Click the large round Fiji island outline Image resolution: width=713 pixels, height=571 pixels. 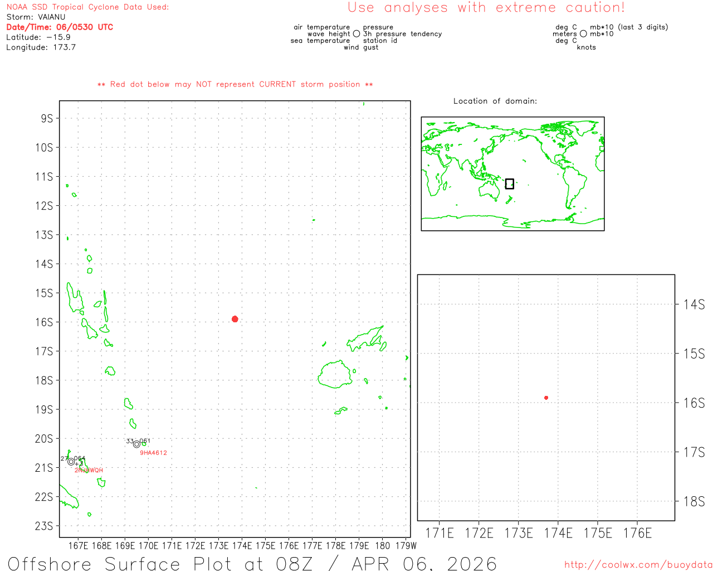(x=335, y=374)
